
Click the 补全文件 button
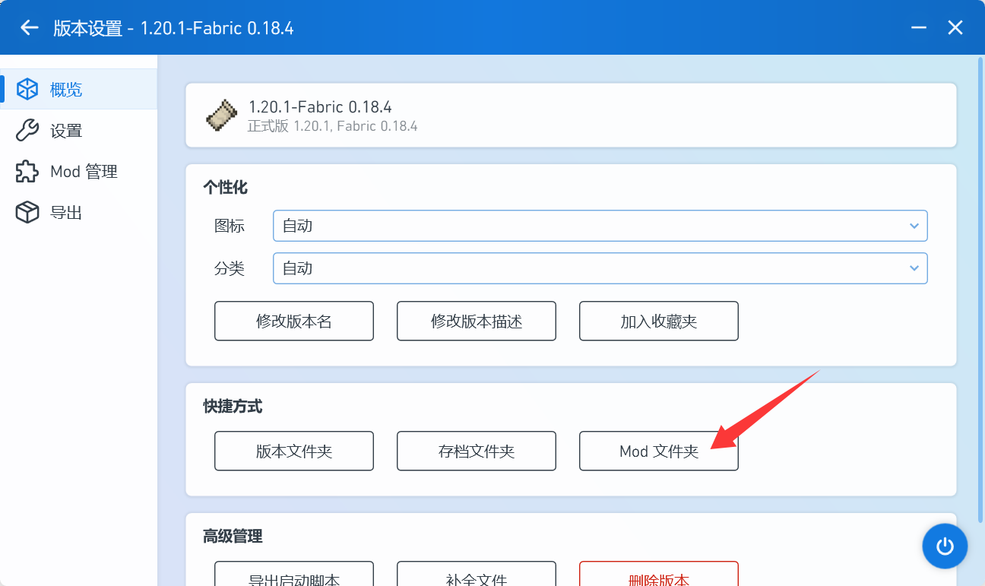(477, 574)
